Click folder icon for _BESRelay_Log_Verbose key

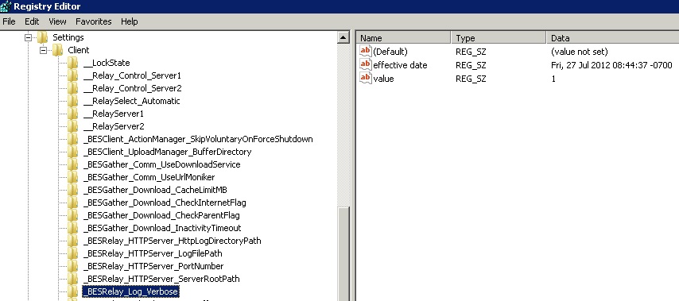73,291
